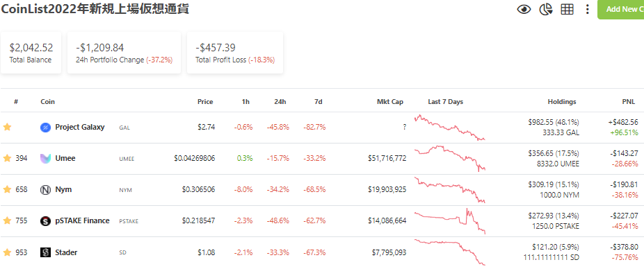Click the -45.8% 24h change value
This screenshot has height=269, width=644.
[278, 128]
